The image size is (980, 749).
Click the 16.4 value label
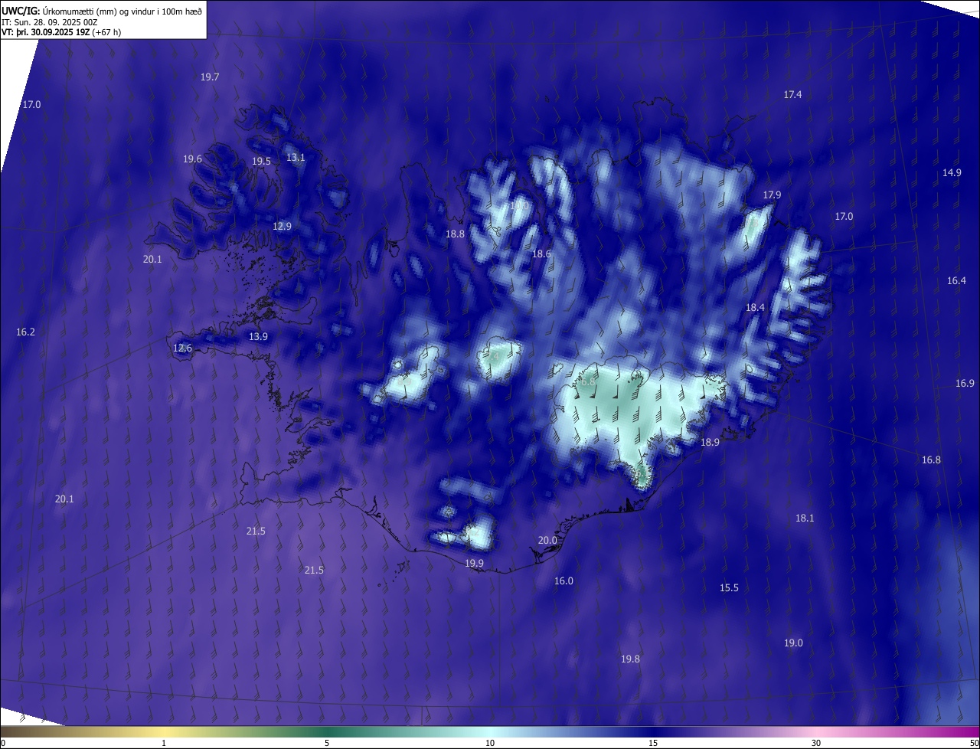pyautogui.click(x=956, y=281)
